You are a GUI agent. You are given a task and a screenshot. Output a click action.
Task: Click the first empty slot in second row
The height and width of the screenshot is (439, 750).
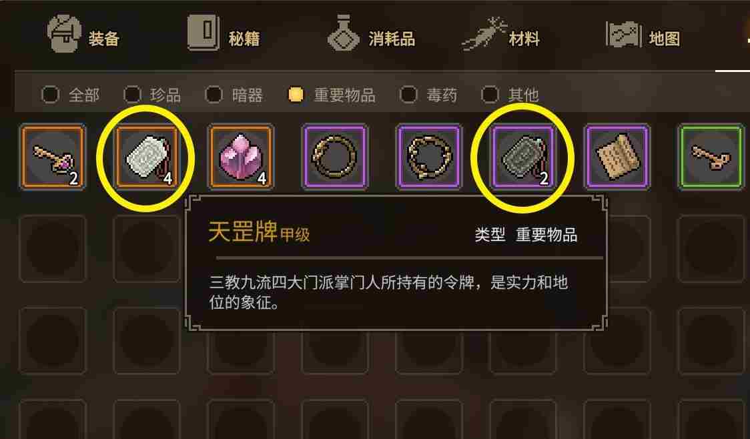coord(53,249)
